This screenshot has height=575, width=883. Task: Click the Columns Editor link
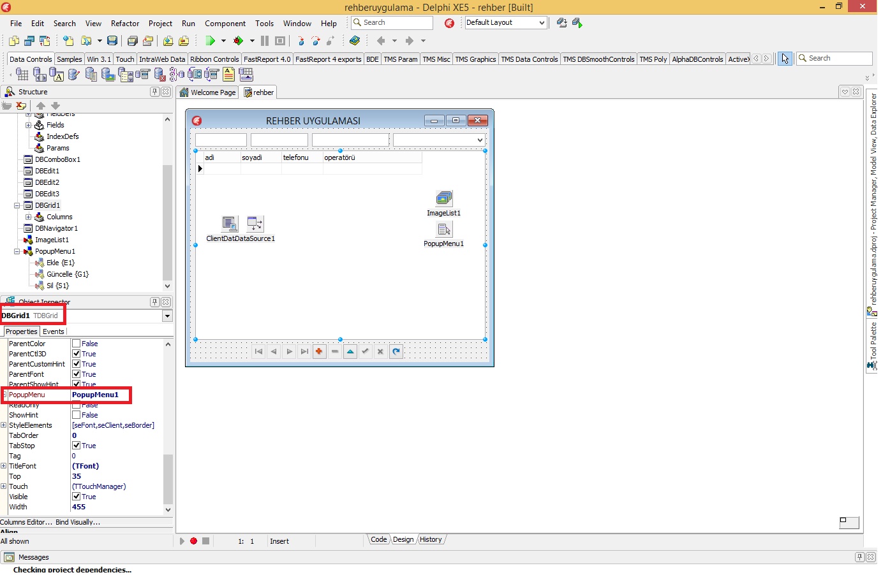click(x=26, y=522)
